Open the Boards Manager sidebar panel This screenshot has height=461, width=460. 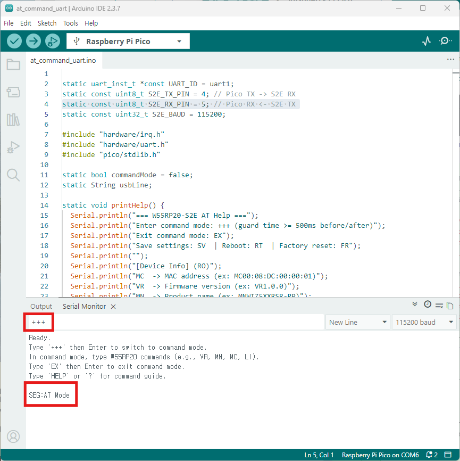[x=13, y=92]
